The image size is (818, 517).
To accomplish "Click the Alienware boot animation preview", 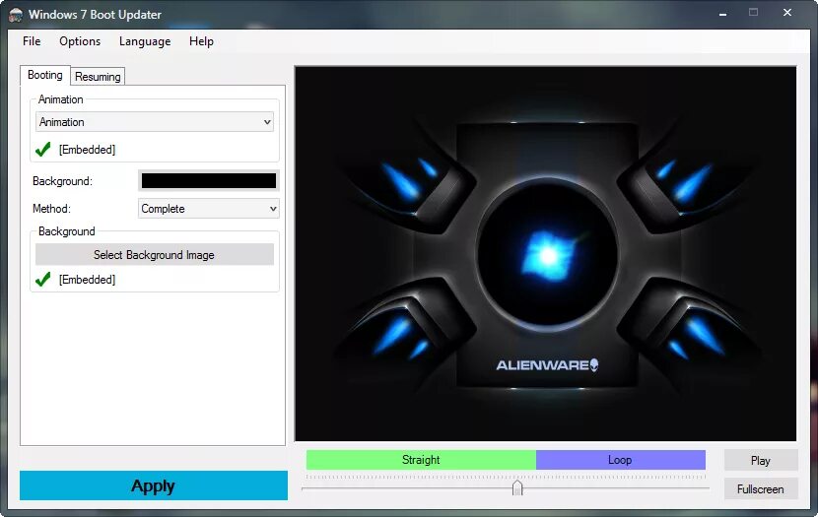I will click(x=546, y=254).
